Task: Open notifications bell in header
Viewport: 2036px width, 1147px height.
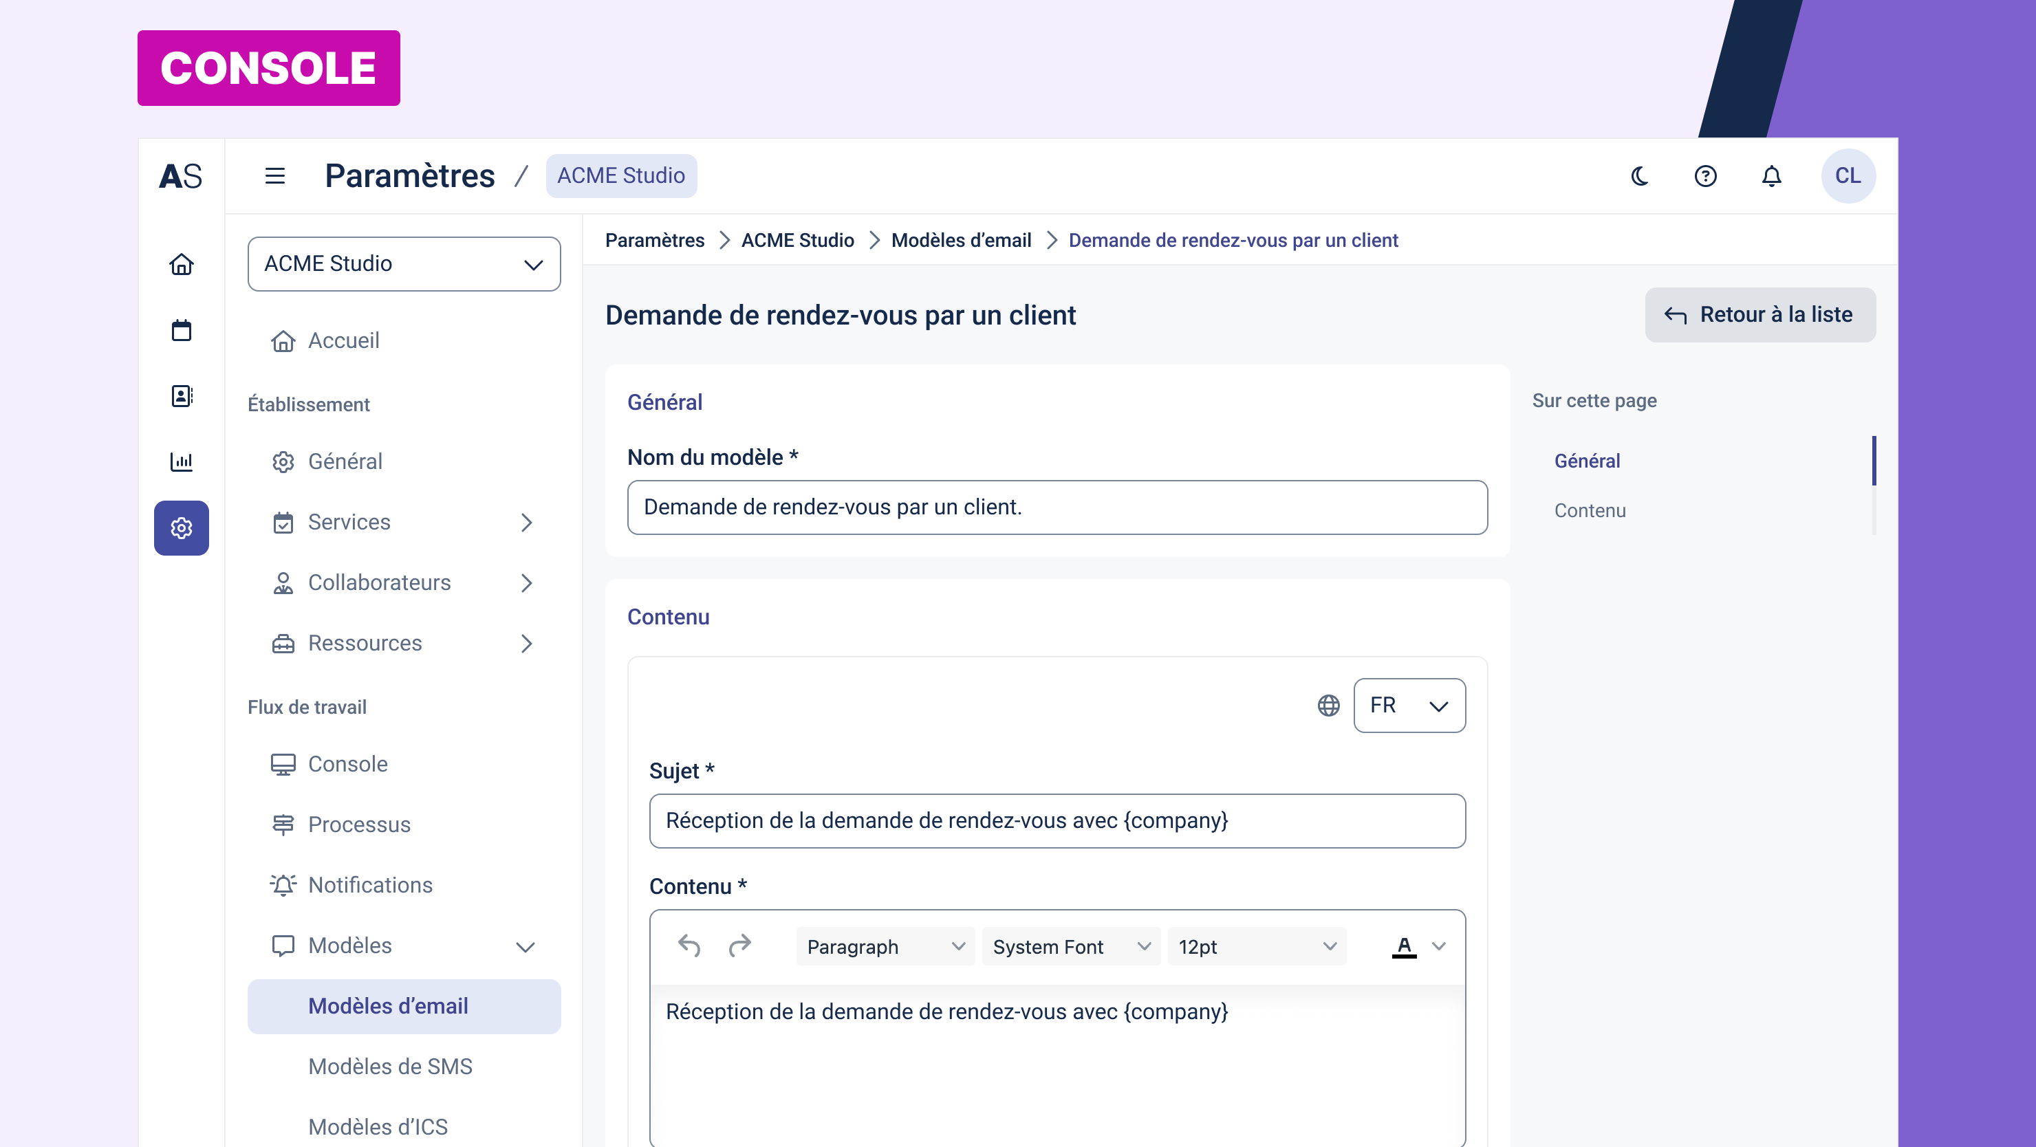Action: (x=1771, y=175)
